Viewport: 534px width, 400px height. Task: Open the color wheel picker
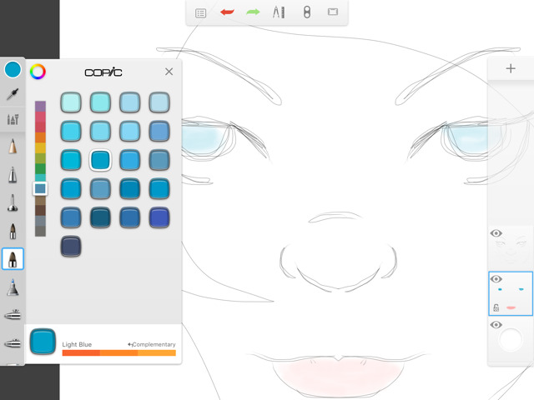coord(38,72)
